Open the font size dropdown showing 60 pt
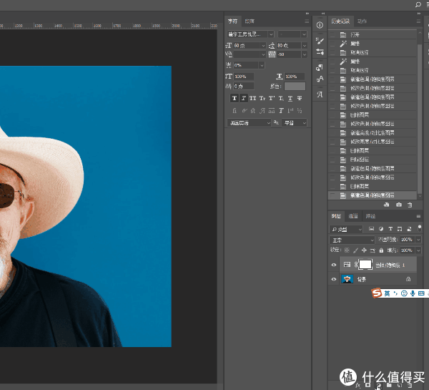Viewport: 429px width, 390px height. pos(263,46)
